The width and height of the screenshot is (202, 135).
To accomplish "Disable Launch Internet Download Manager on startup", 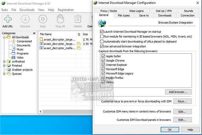I will coord(102,32).
